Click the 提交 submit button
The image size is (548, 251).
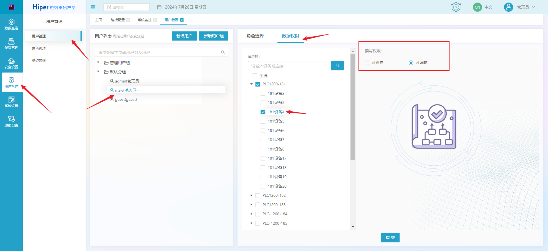390,238
